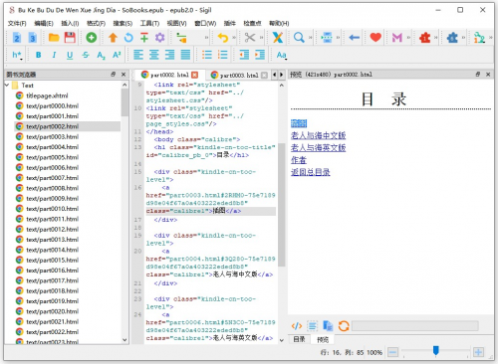
Task: Click the orange up arrow toolbar icon
Action: tap(113, 38)
